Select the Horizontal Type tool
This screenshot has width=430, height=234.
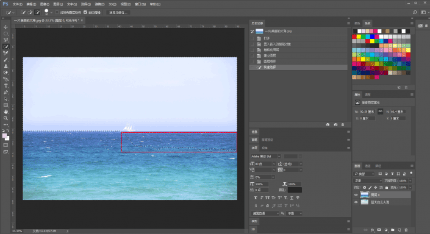pyautogui.click(x=5, y=86)
